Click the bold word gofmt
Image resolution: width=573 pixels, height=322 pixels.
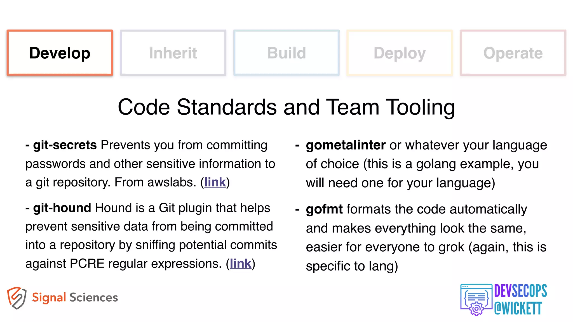click(x=324, y=209)
